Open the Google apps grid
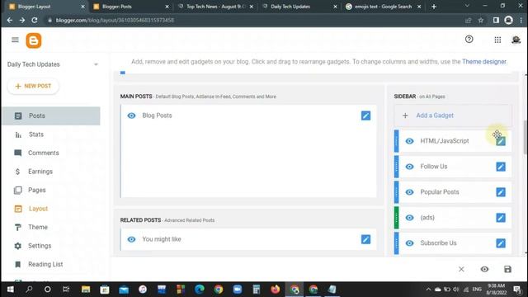 pos(497,40)
